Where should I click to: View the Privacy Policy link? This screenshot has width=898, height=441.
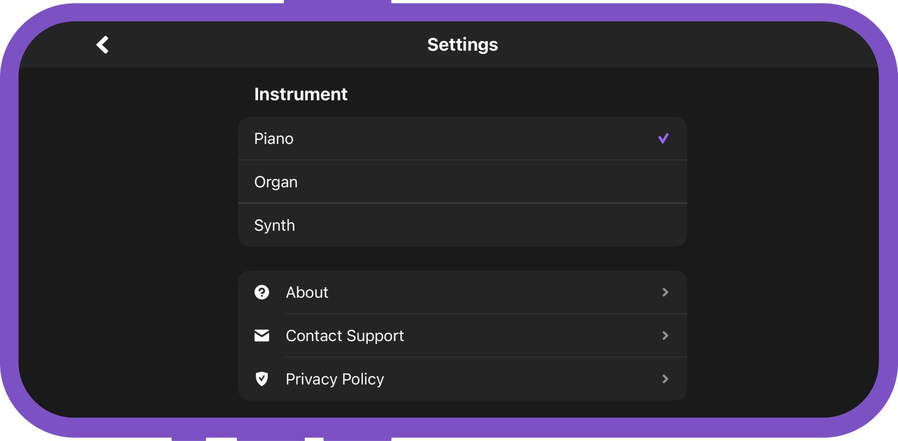(462, 379)
